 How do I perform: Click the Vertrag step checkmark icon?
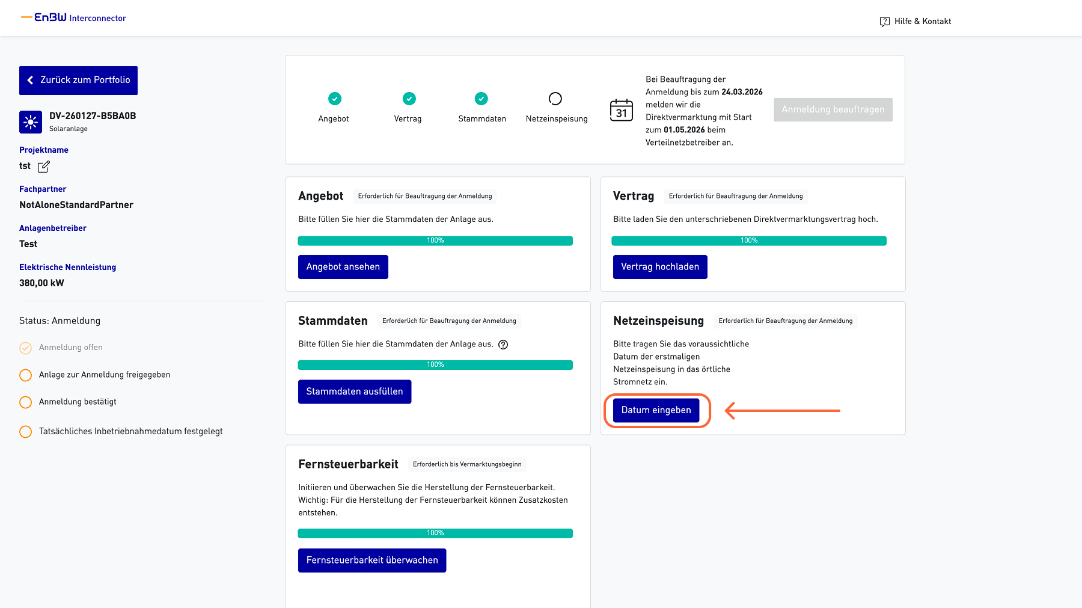click(x=409, y=99)
